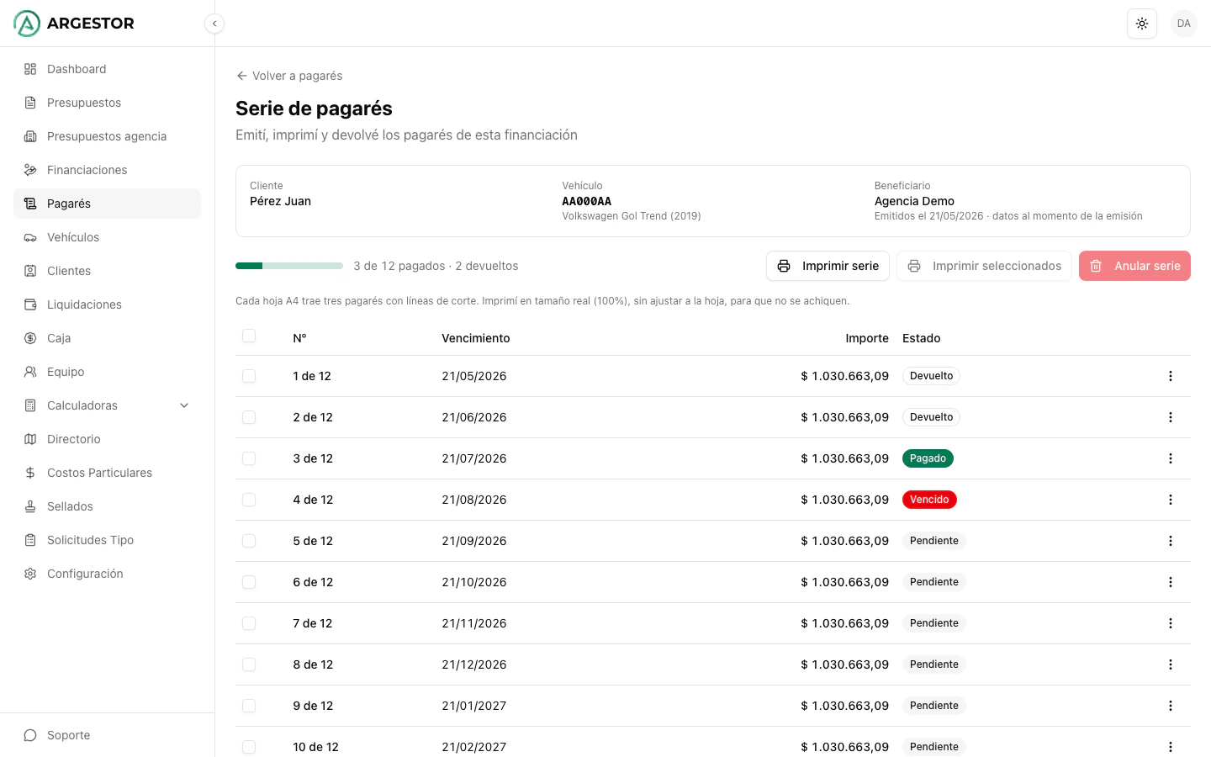The image size is (1211, 757).
Task: Click the Imprimir seleccionados button
Action: pos(984,266)
